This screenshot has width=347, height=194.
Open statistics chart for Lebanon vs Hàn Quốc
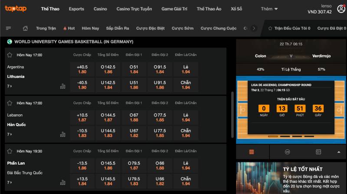pyautogui.click(x=62, y=134)
